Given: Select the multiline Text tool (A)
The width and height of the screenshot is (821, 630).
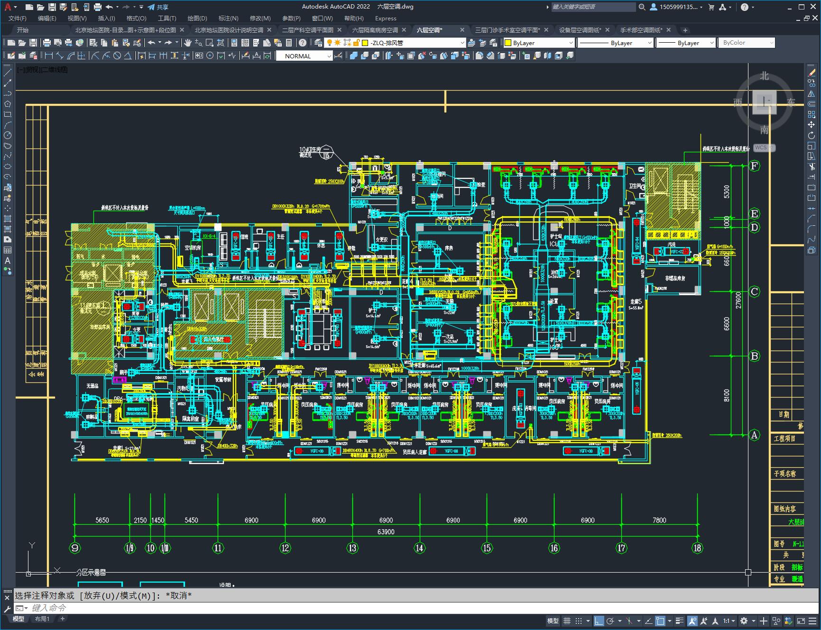Looking at the screenshot, I should point(7,260).
